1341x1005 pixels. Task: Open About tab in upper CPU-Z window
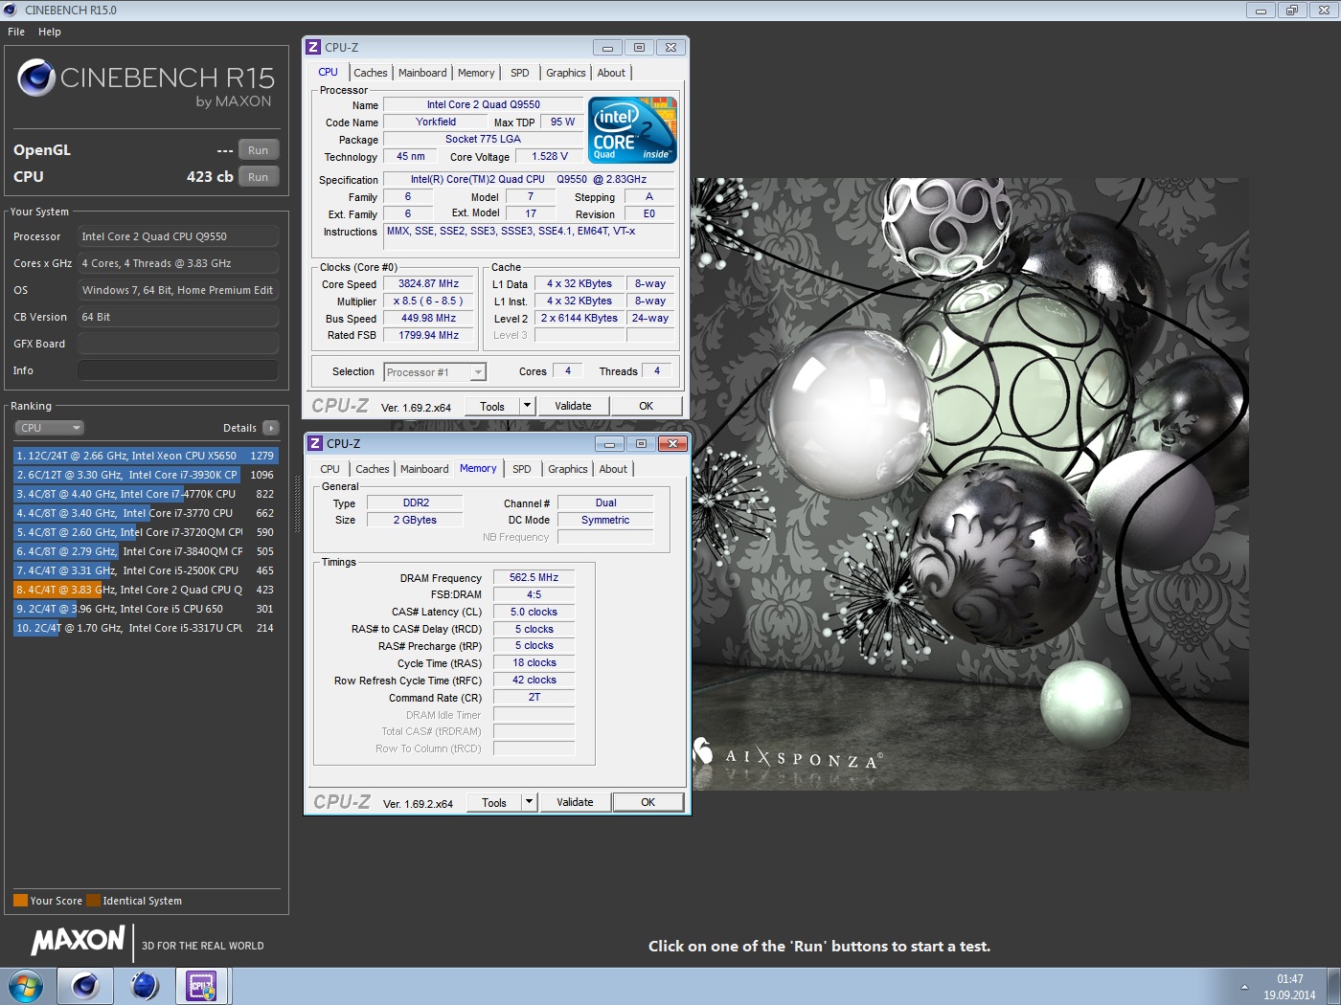click(611, 73)
